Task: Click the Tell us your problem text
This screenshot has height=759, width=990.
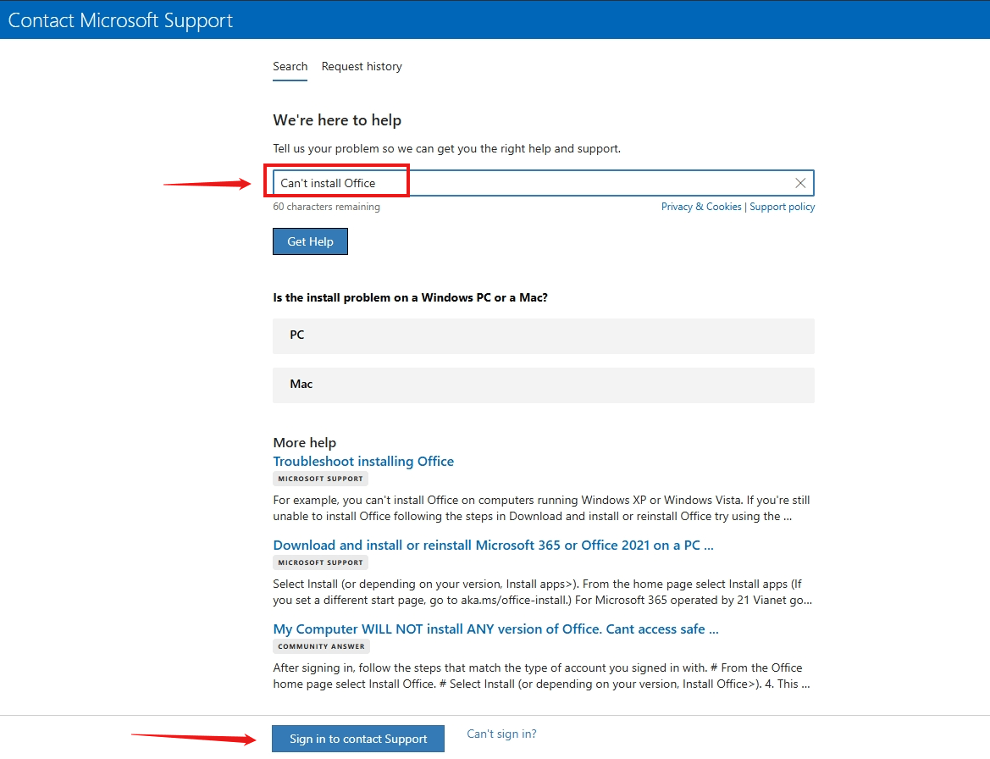Action: (x=446, y=148)
